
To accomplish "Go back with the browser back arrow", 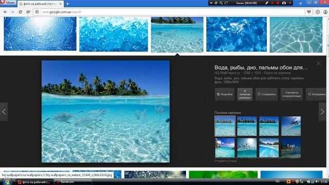I will 5,12.
